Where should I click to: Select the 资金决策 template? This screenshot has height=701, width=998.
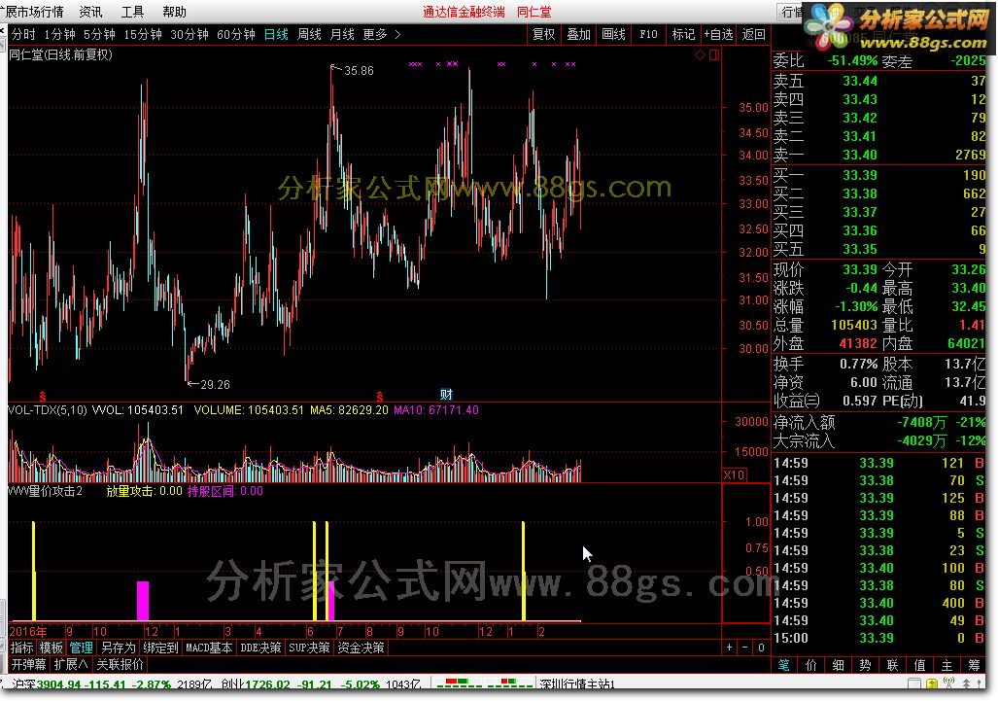click(x=361, y=648)
